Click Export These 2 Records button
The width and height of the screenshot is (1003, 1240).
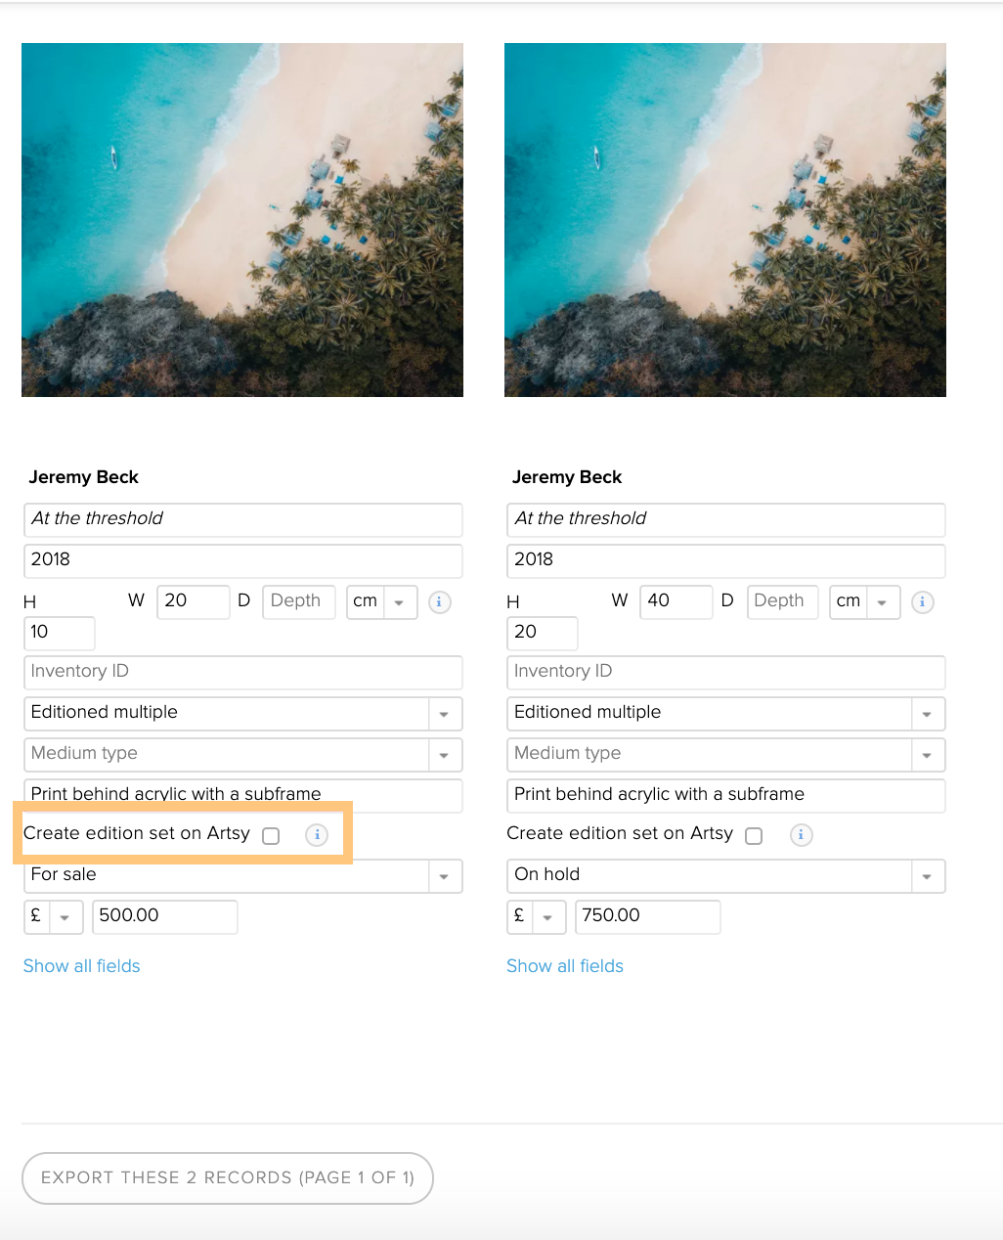pyautogui.click(x=228, y=1178)
